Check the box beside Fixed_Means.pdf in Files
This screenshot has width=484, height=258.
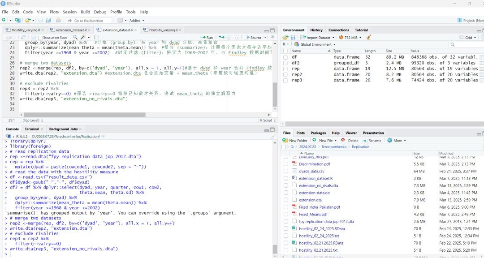tap(286, 214)
